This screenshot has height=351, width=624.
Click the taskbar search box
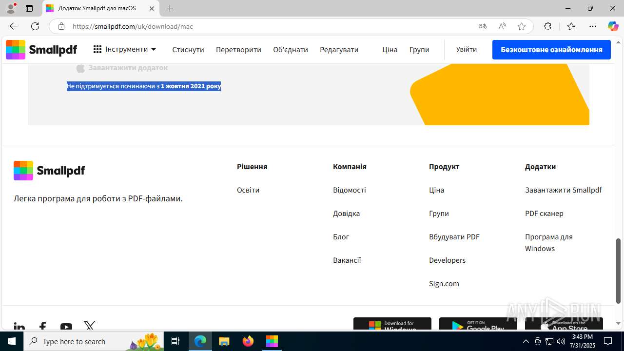94,341
